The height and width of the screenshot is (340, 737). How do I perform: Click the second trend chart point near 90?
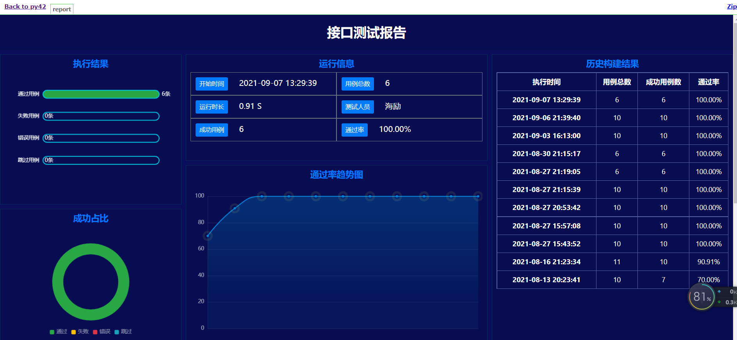[x=235, y=208]
